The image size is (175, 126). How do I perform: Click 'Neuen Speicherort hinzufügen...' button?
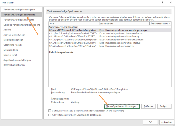point(122,107)
